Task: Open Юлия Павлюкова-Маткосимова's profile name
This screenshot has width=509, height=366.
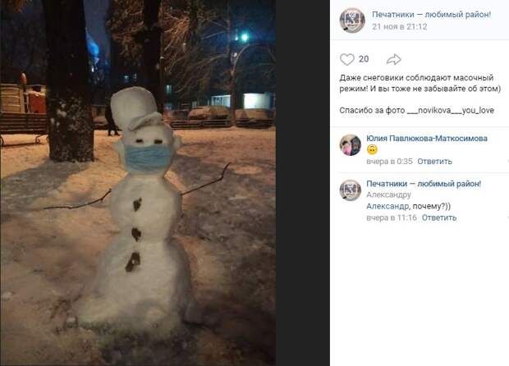Action: point(427,139)
